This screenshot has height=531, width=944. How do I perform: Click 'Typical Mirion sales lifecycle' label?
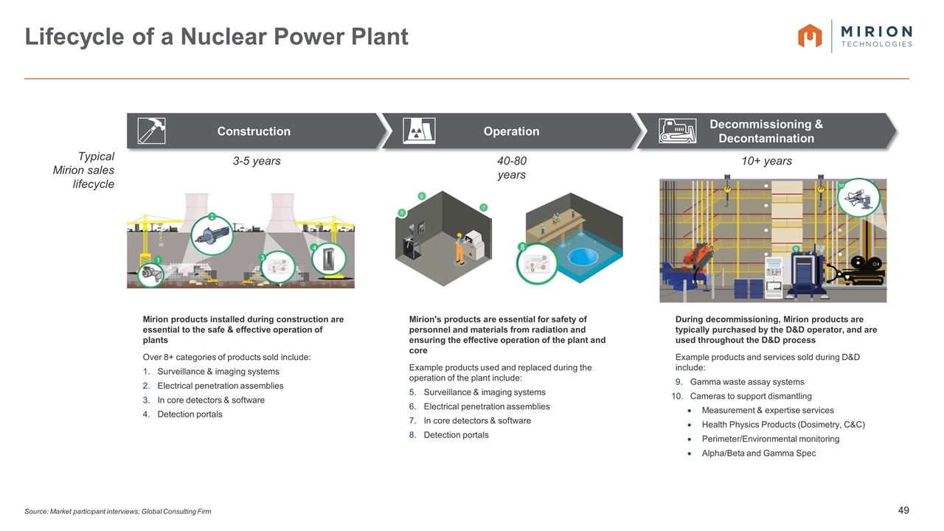83,170
